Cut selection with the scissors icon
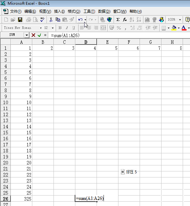This screenshot has width=190, height=206. coord(51,20)
